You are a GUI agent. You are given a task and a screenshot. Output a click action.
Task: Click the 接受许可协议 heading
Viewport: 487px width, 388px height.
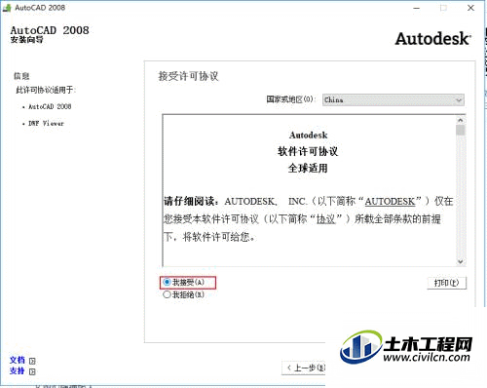click(188, 76)
